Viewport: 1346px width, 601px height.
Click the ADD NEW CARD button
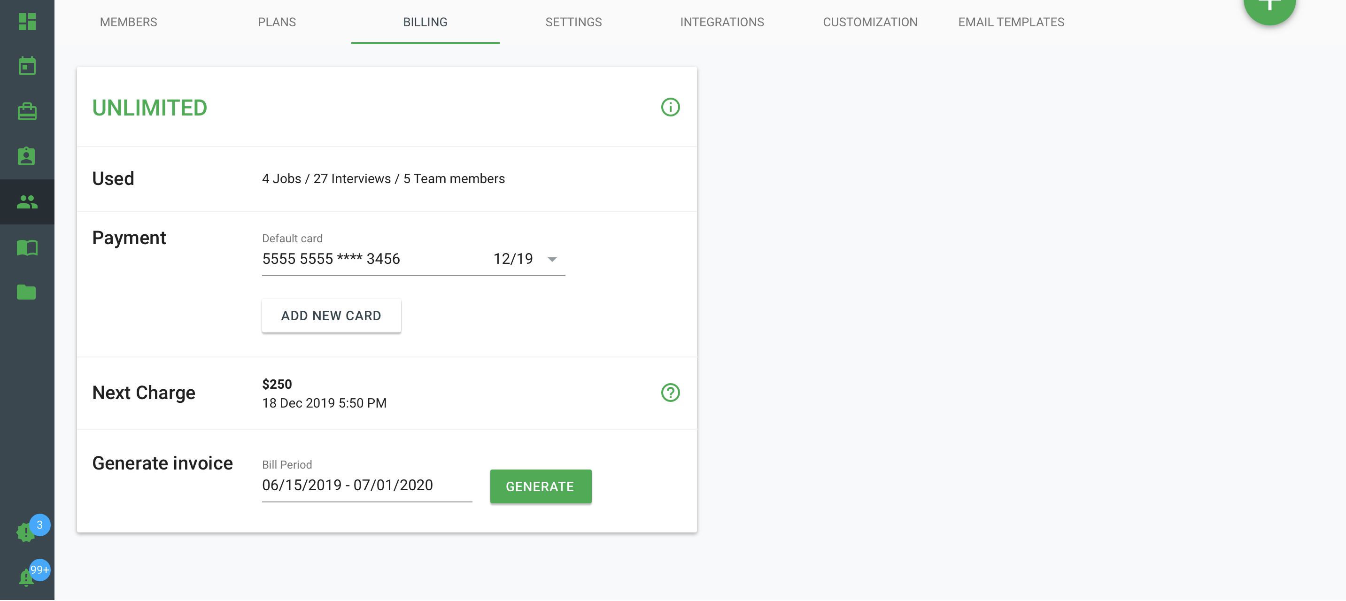331,316
